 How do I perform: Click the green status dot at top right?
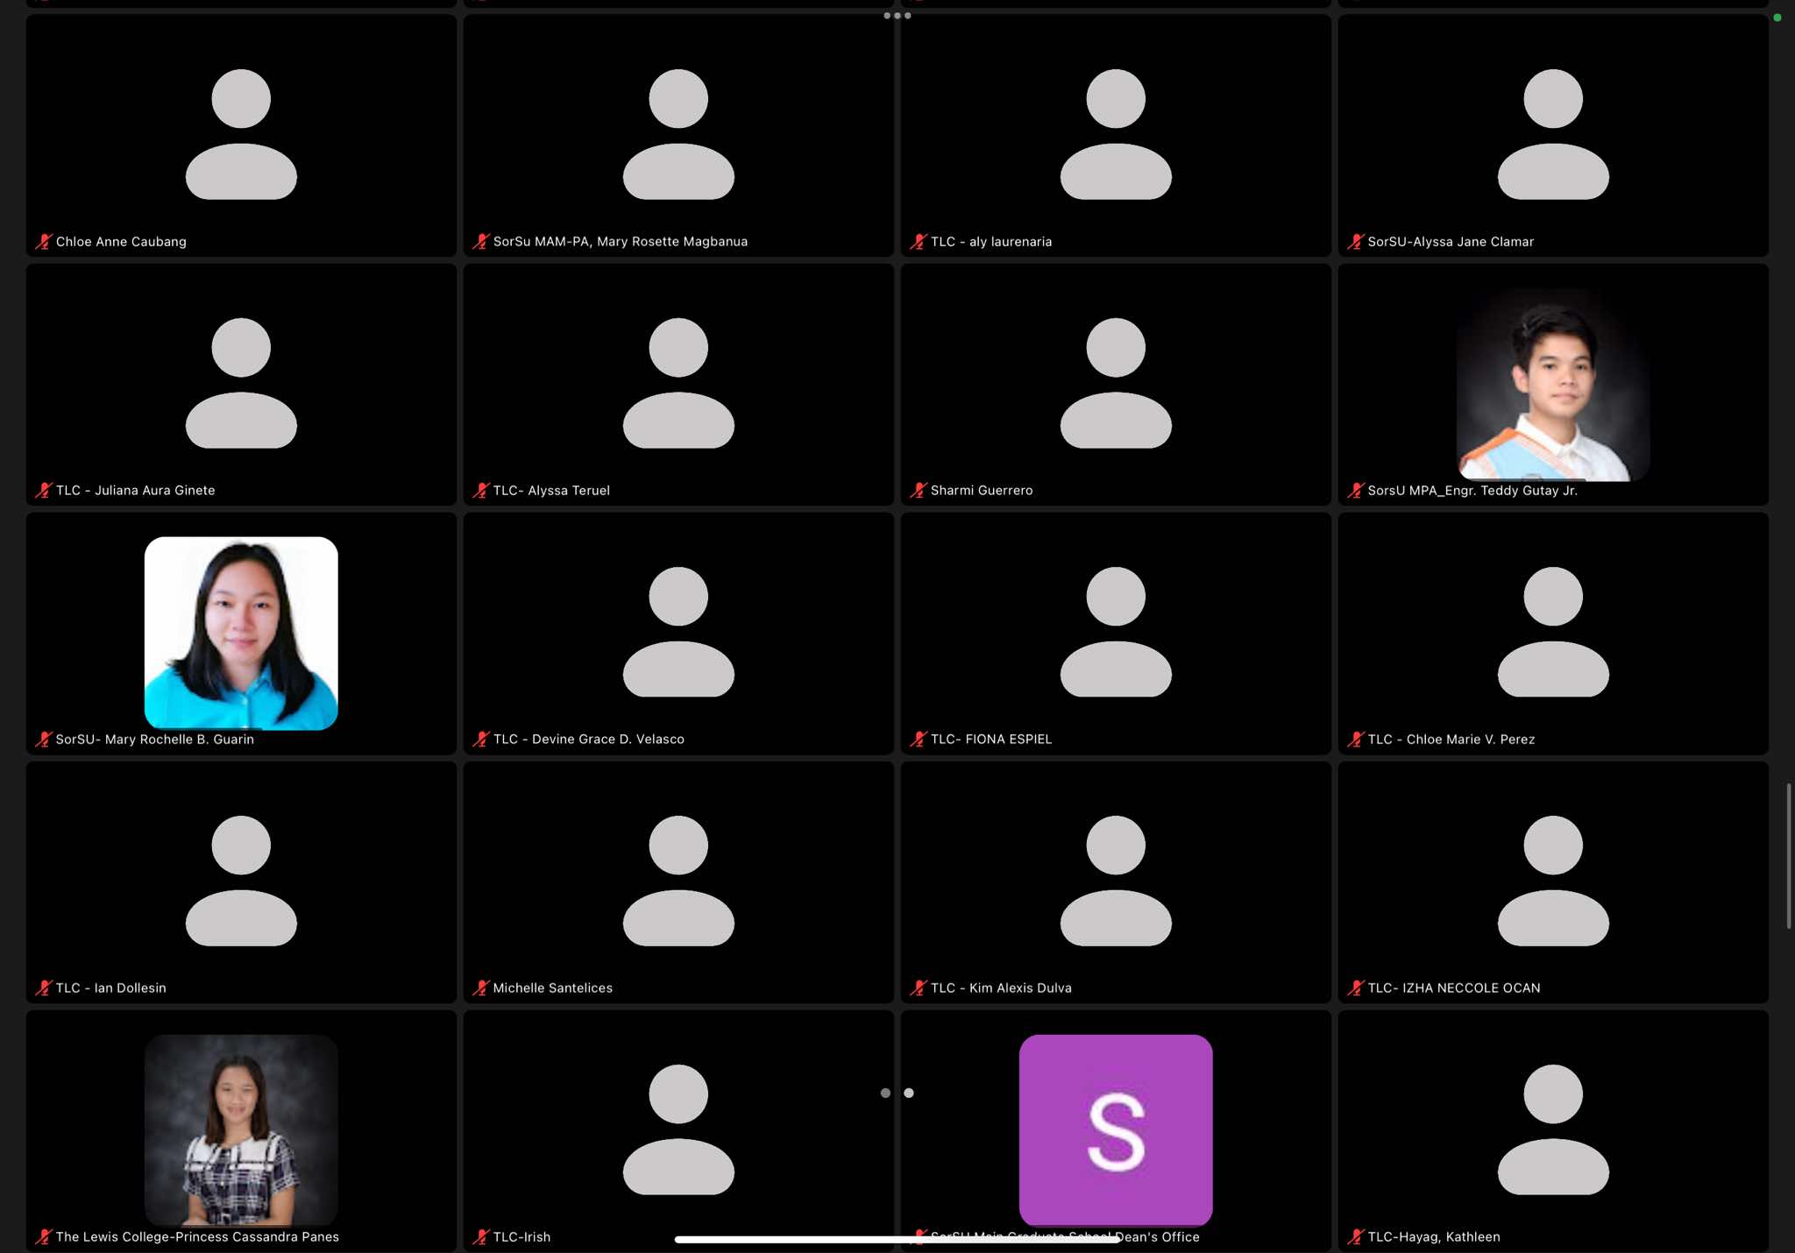1777,18
